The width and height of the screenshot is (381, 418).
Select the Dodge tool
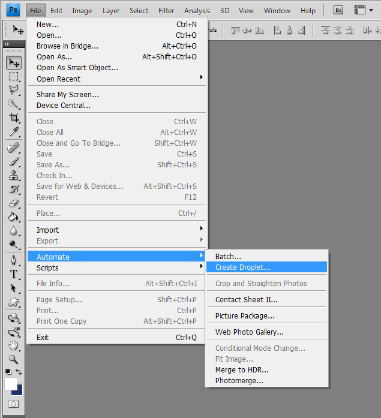click(x=14, y=245)
